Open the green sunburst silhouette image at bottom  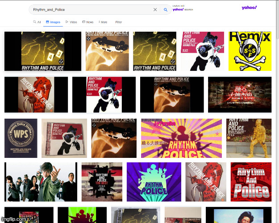tap(82, 215)
